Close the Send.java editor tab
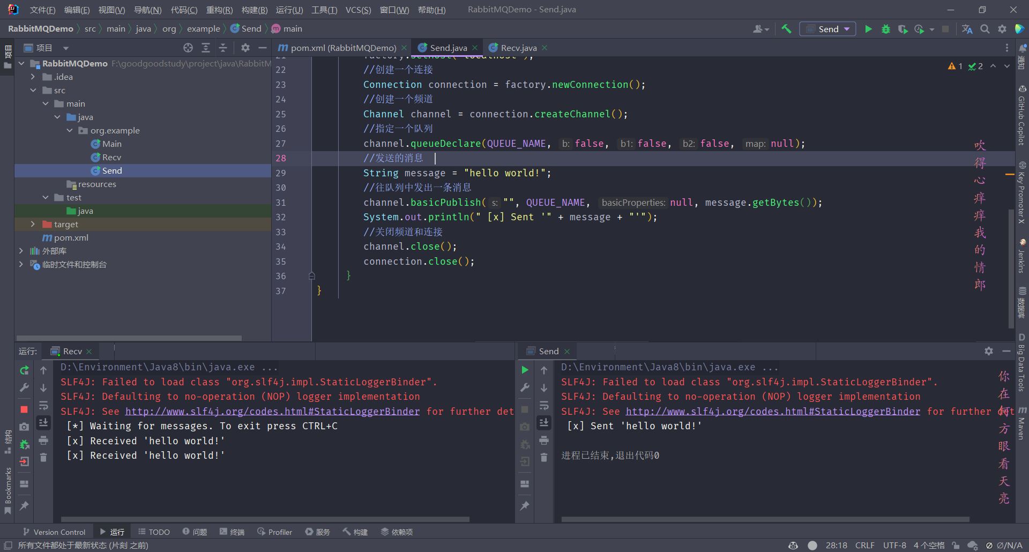Image resolution: width=1029 pixels, height=552 pixels. click(475, 48)
